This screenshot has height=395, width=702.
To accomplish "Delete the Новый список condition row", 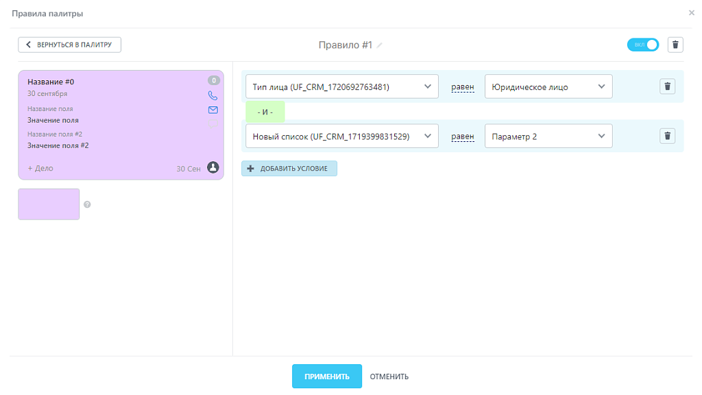I will click(667, 136).
